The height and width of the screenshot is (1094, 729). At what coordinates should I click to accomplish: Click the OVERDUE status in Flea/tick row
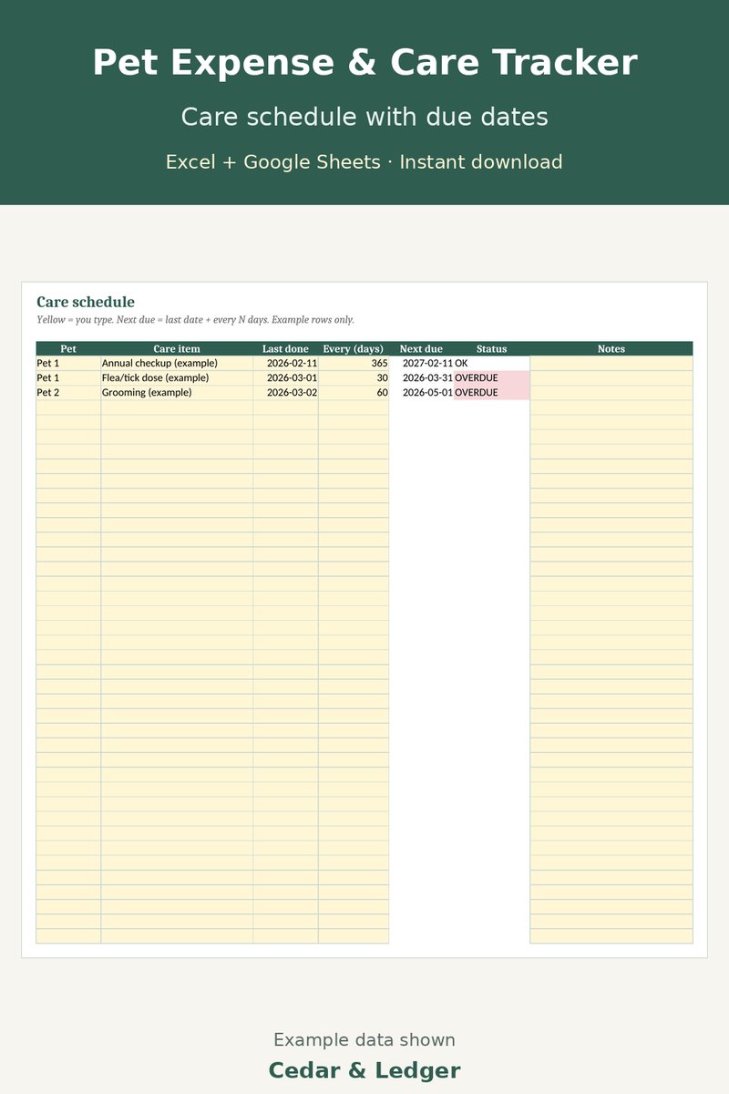(491, 377)
